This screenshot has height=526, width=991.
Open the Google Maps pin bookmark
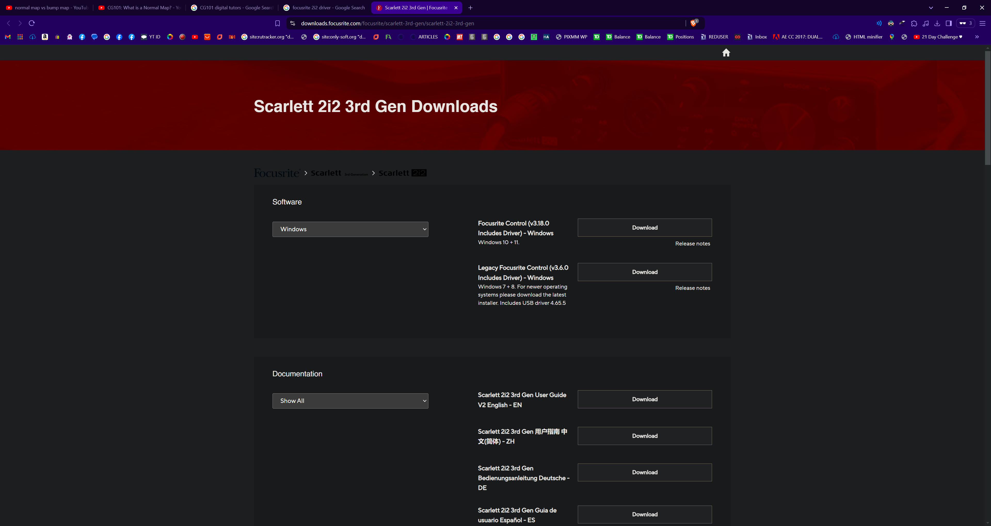point(892,37)
